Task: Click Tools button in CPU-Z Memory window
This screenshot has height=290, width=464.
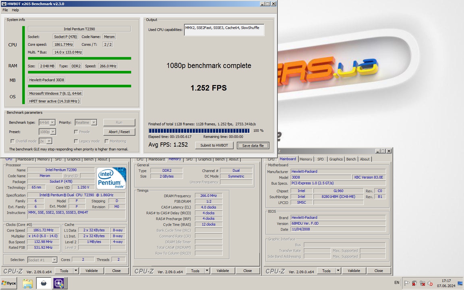Action: coord(195,271)
